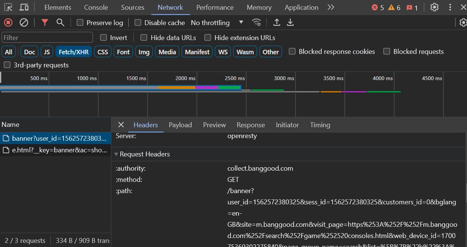Enable Disable cache checkbox

pos(137,22)
